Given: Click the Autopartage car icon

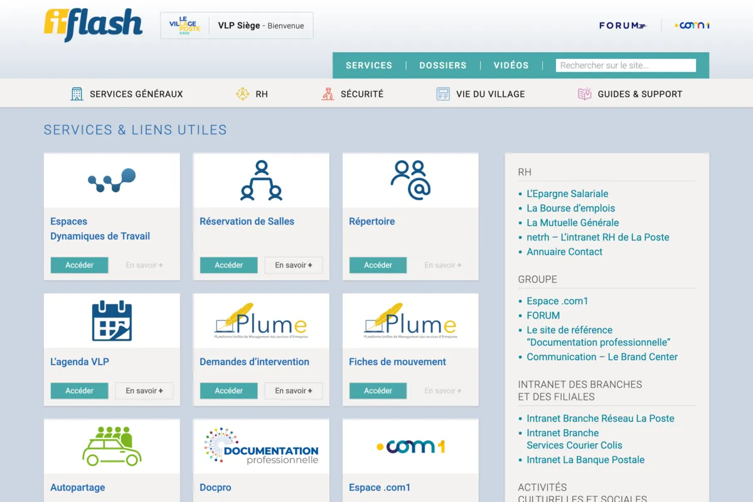Looking at the screenshot, I should [112, 446].
